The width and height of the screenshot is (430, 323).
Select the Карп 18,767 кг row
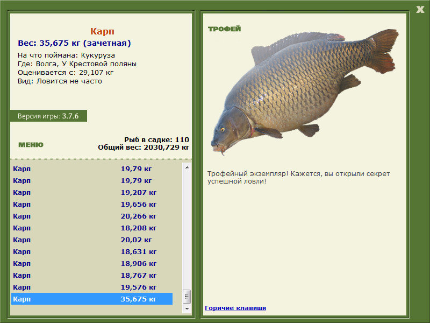(92, 275)
